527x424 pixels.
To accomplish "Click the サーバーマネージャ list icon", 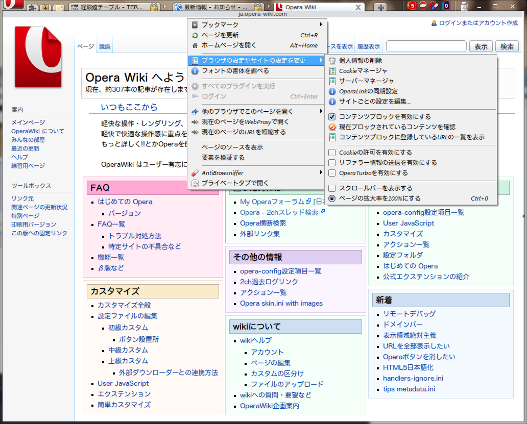I will pyautogui.click(x=332, y=81).
